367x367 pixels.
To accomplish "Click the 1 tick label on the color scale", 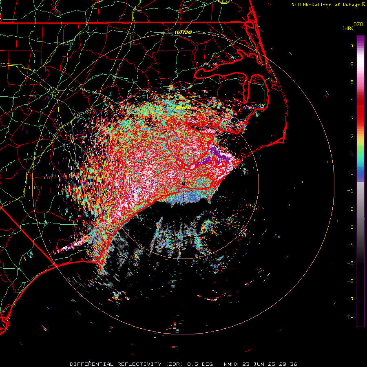I will tap(352, 155).
